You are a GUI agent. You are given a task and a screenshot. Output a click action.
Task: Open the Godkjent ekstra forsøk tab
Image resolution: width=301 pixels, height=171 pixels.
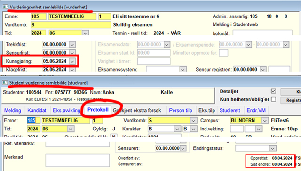[137, 110]
